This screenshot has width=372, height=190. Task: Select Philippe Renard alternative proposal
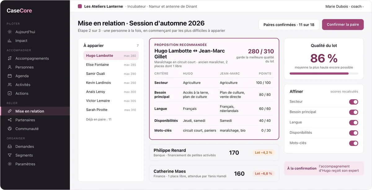tap(214, 152)
